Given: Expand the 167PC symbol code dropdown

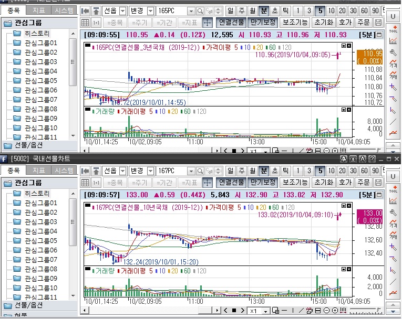Looking at the screenshot, I should coord(191,171).
